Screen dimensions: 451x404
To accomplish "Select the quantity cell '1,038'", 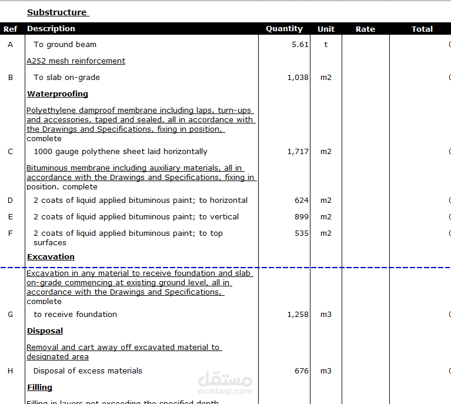I will (x=298, y=77).
